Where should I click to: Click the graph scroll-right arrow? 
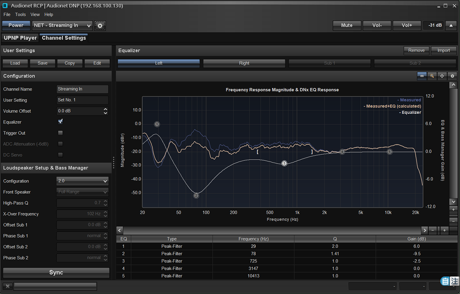tap(424, 230)
